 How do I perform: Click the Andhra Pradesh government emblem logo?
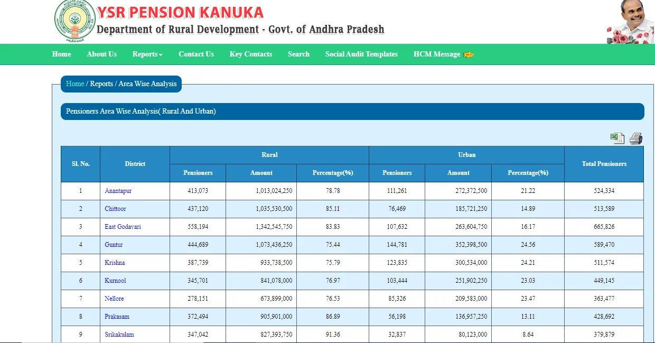[x=75, y=21]
